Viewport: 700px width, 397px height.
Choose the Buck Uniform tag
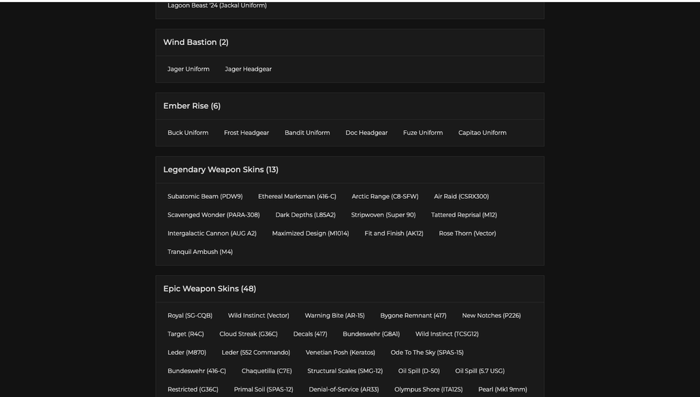188,133
